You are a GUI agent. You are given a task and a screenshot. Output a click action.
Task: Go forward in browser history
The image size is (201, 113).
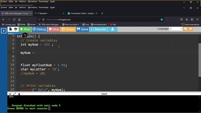click(9, 19)
